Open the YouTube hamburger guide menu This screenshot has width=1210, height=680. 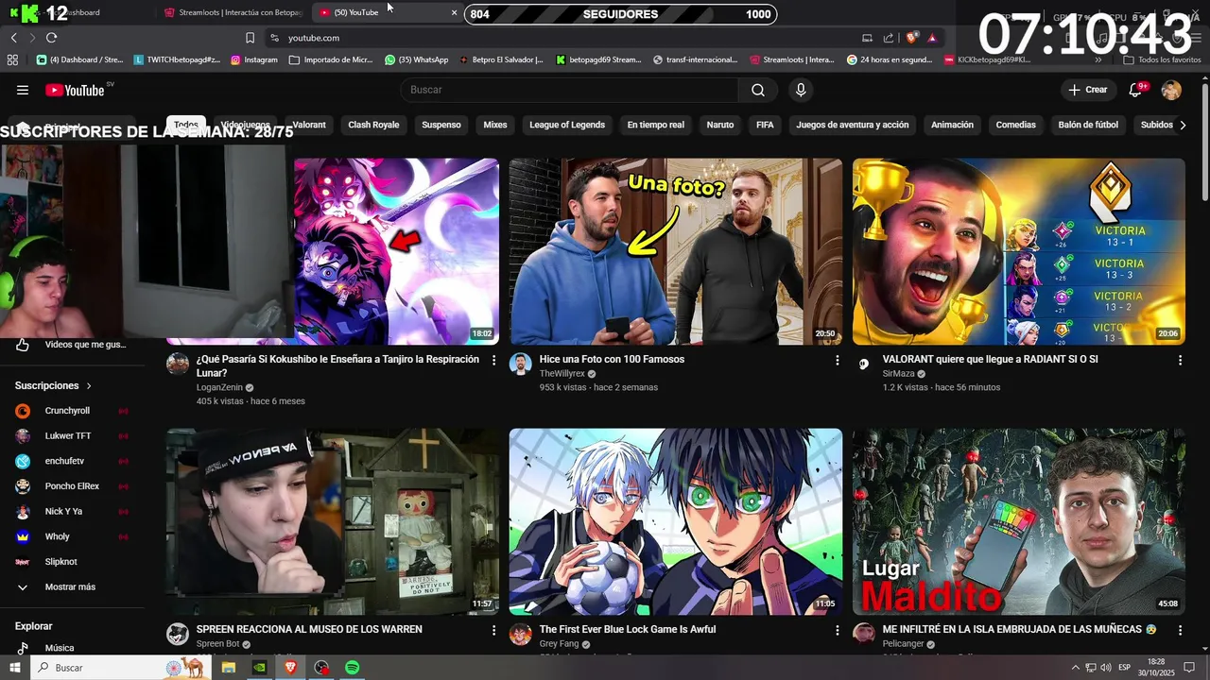[x=23, y=90]
